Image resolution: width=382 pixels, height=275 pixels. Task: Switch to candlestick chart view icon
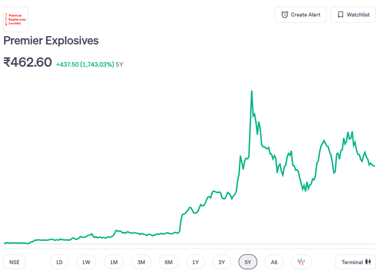301,262
